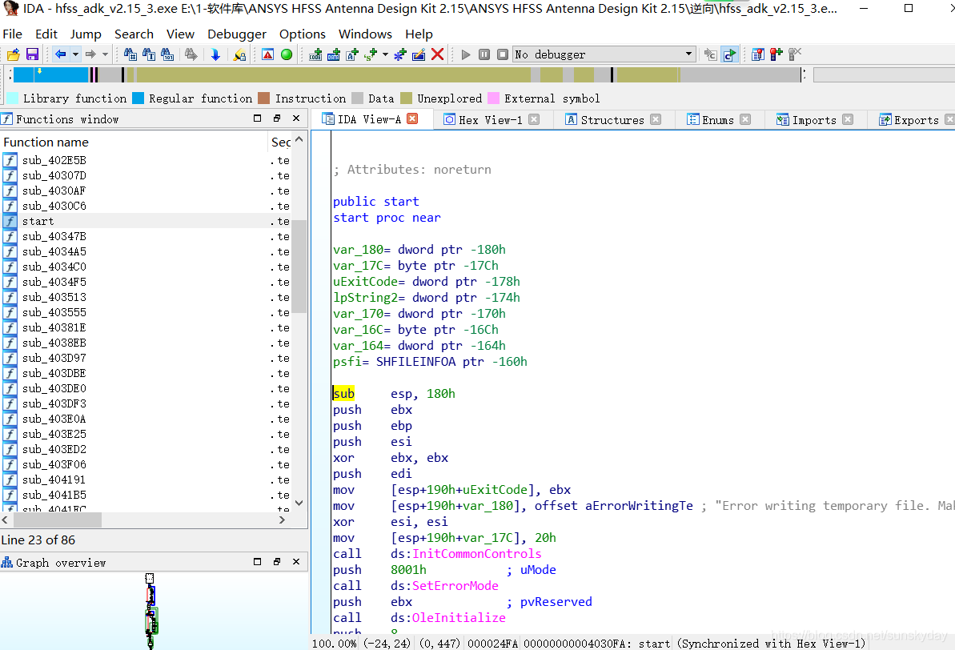This screenshot has height=650, width=955.
Task: Click the grayed attach-to-process C icon
Action: 710,54
